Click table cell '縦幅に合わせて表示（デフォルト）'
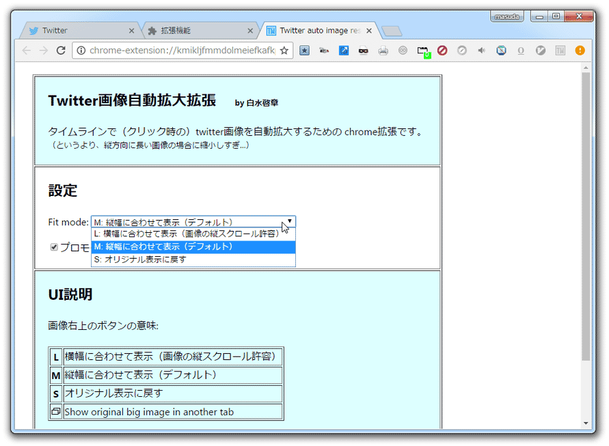Screen dimensions: 609x446 click(x=173, y=375)
